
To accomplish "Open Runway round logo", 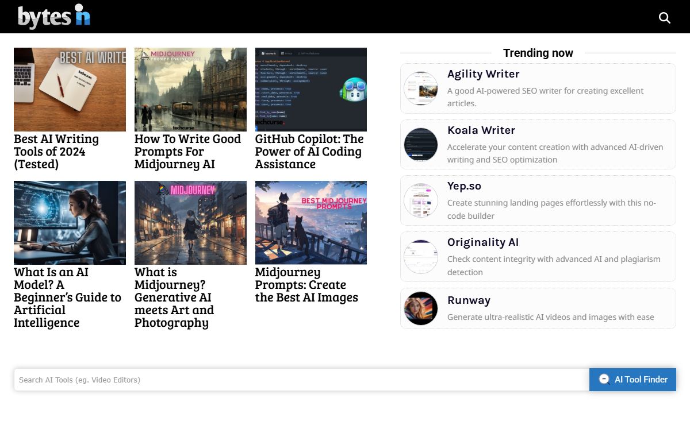I will (421, 308).
